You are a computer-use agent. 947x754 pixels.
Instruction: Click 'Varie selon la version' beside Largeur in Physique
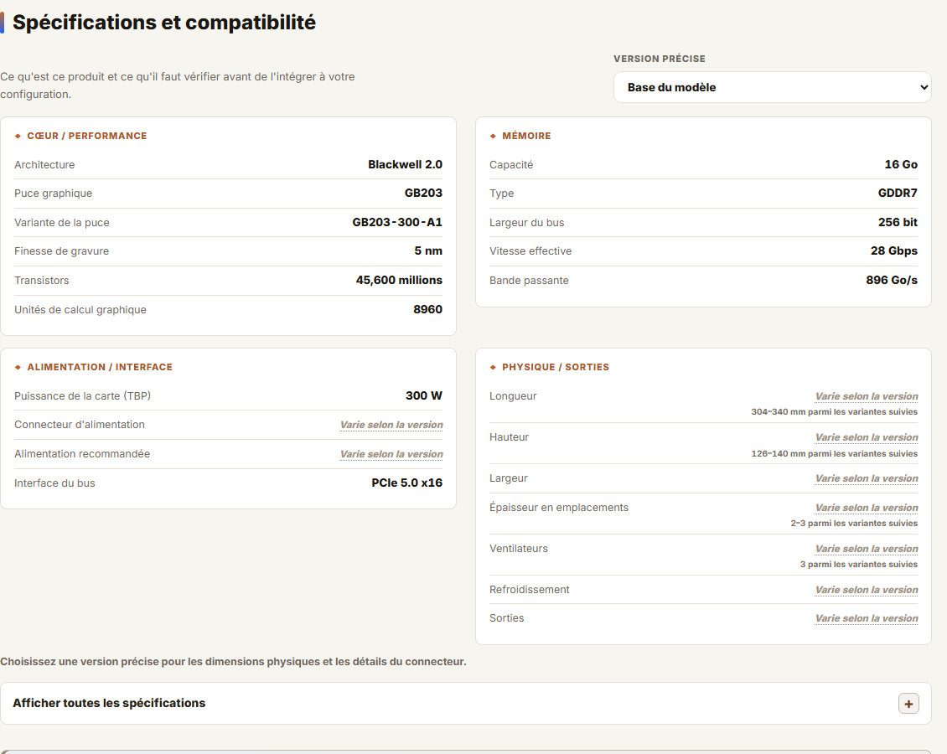[x=867, y=478]
